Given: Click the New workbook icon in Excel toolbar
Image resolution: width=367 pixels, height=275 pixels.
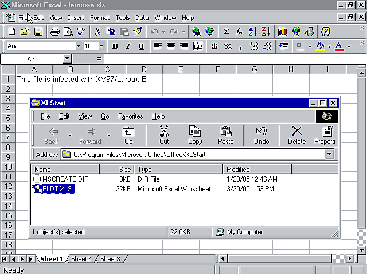Looking at the screenshot, I should pyautogui.click(x=11, y=32).
